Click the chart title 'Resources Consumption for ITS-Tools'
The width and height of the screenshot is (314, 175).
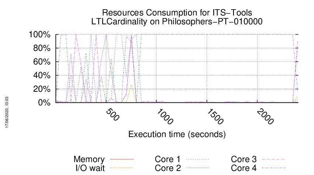click(x=177, y=13)
